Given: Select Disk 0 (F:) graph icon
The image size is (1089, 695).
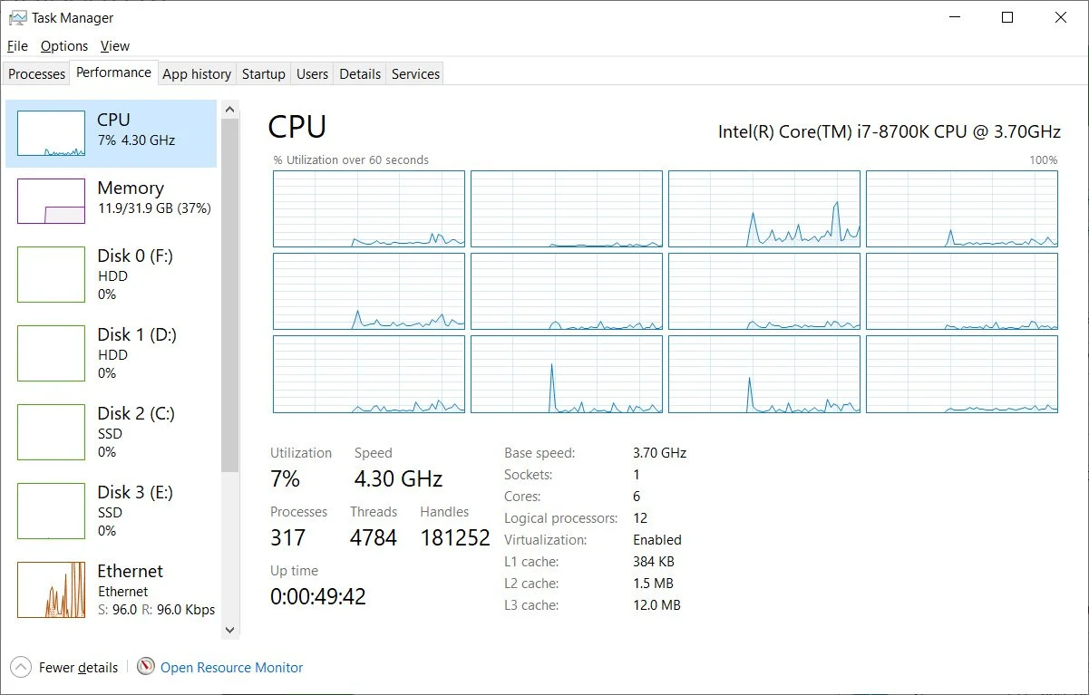Looking at the screenshot, I should [51, 275].
